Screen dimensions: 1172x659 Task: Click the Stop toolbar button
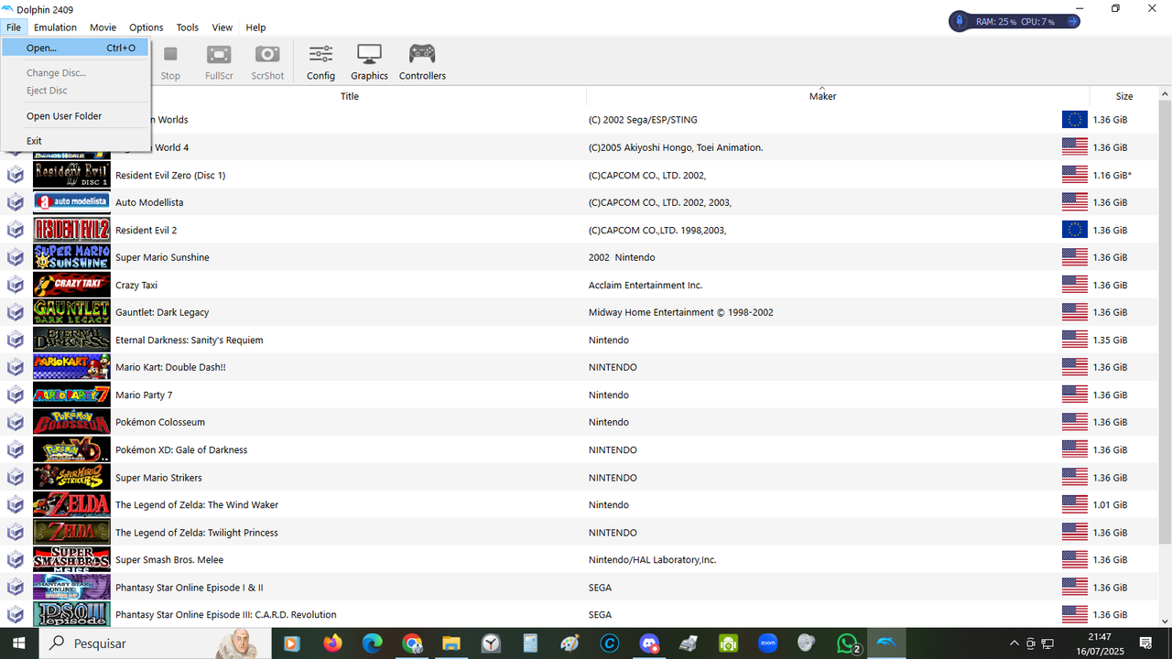(170, 62)
